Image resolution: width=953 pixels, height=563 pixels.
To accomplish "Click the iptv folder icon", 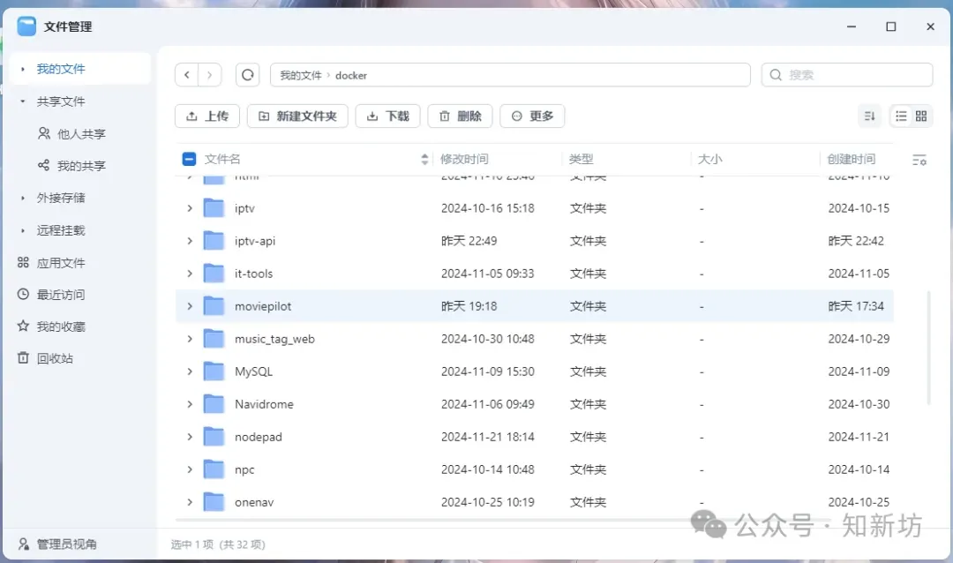I will pos(214,208).
